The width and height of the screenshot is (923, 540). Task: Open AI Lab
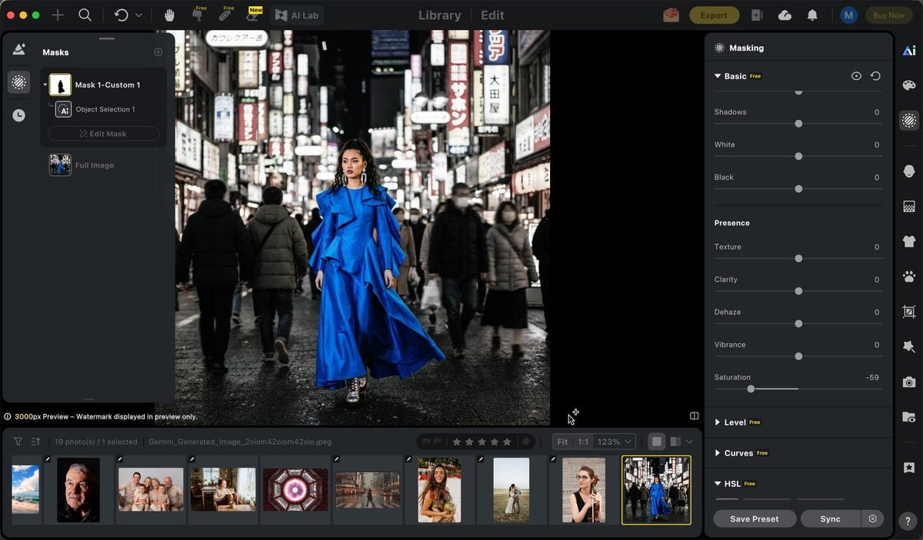(x=297, y=15)
